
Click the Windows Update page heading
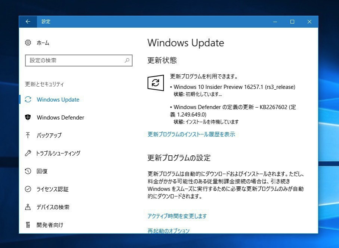(x=186, y=43)
